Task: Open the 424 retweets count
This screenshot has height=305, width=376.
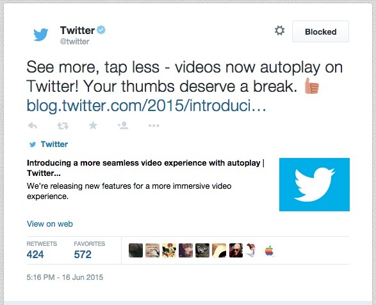Action: (35, 254)
